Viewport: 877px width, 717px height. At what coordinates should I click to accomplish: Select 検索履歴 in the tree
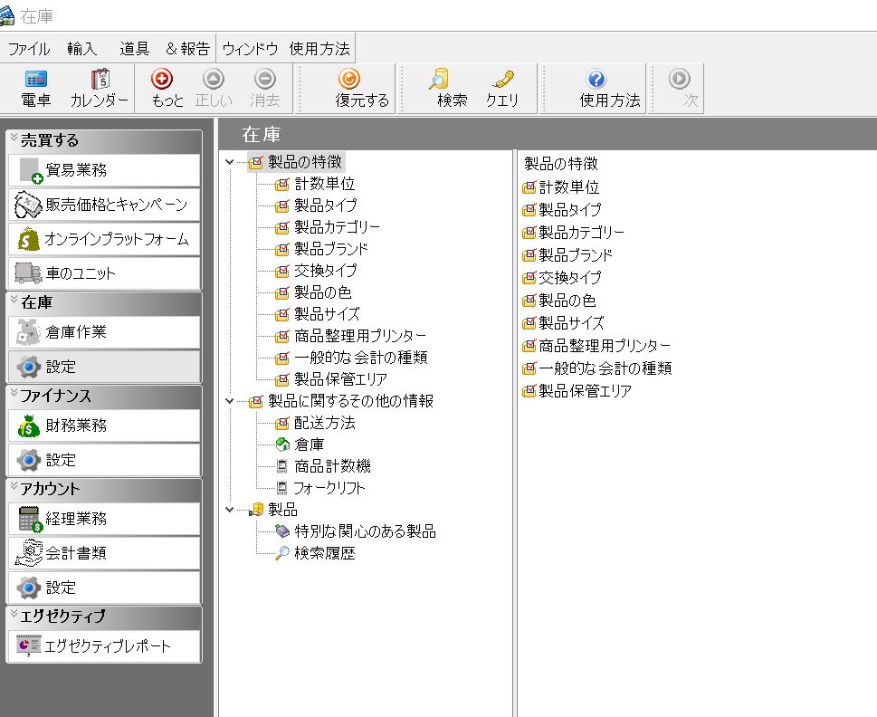(324, 553)
